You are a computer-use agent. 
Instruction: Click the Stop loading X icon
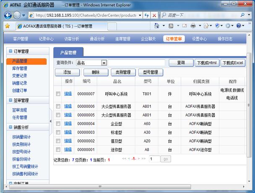click(x=154, y=15)
